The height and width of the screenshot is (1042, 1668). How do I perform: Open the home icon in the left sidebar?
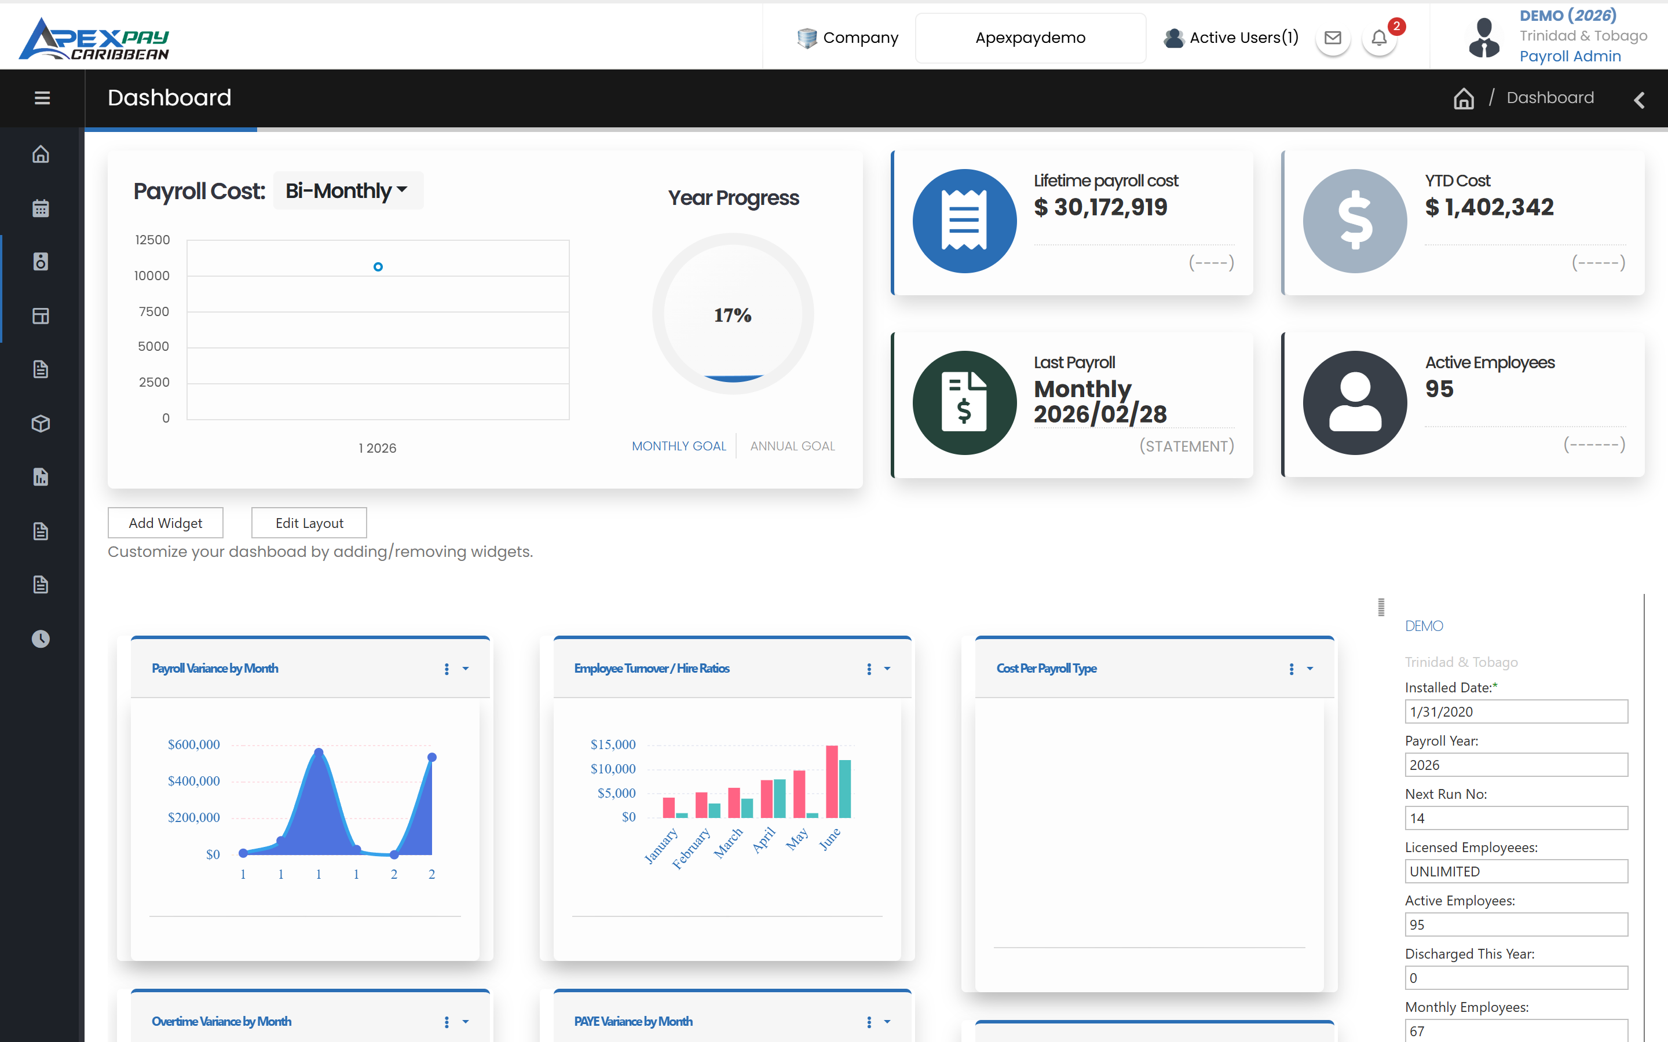click(x=41, y=153)
